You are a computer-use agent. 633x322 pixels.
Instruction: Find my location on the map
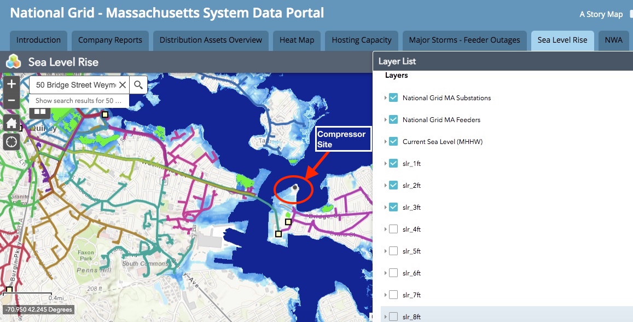(x=11, y=142)
